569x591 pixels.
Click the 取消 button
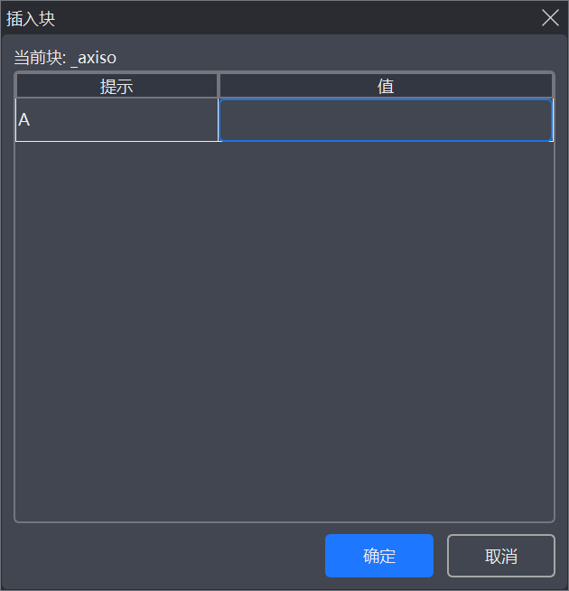(500, 556)
